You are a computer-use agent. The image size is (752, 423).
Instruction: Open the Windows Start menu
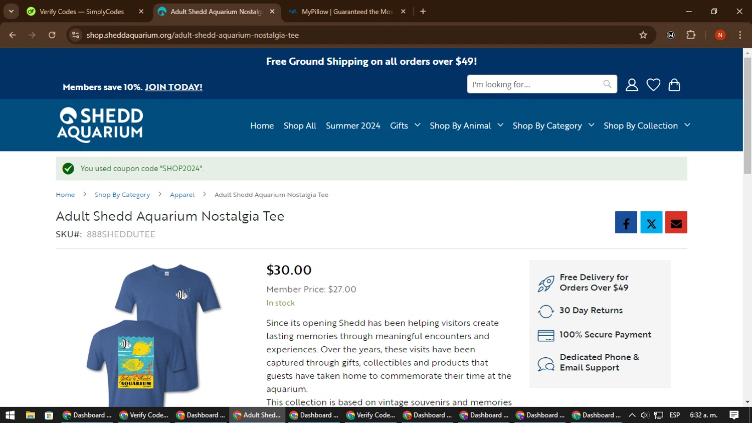[10, 415]
